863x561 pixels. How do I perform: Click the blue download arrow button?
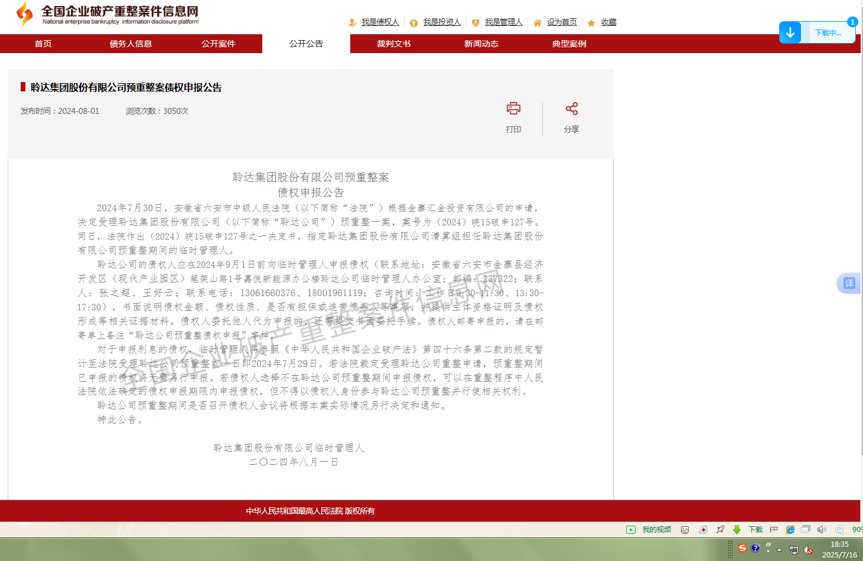[x=790, y=32]
